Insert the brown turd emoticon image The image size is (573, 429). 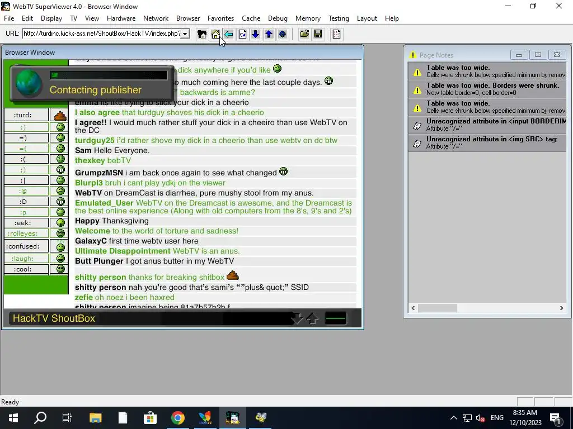60,115
